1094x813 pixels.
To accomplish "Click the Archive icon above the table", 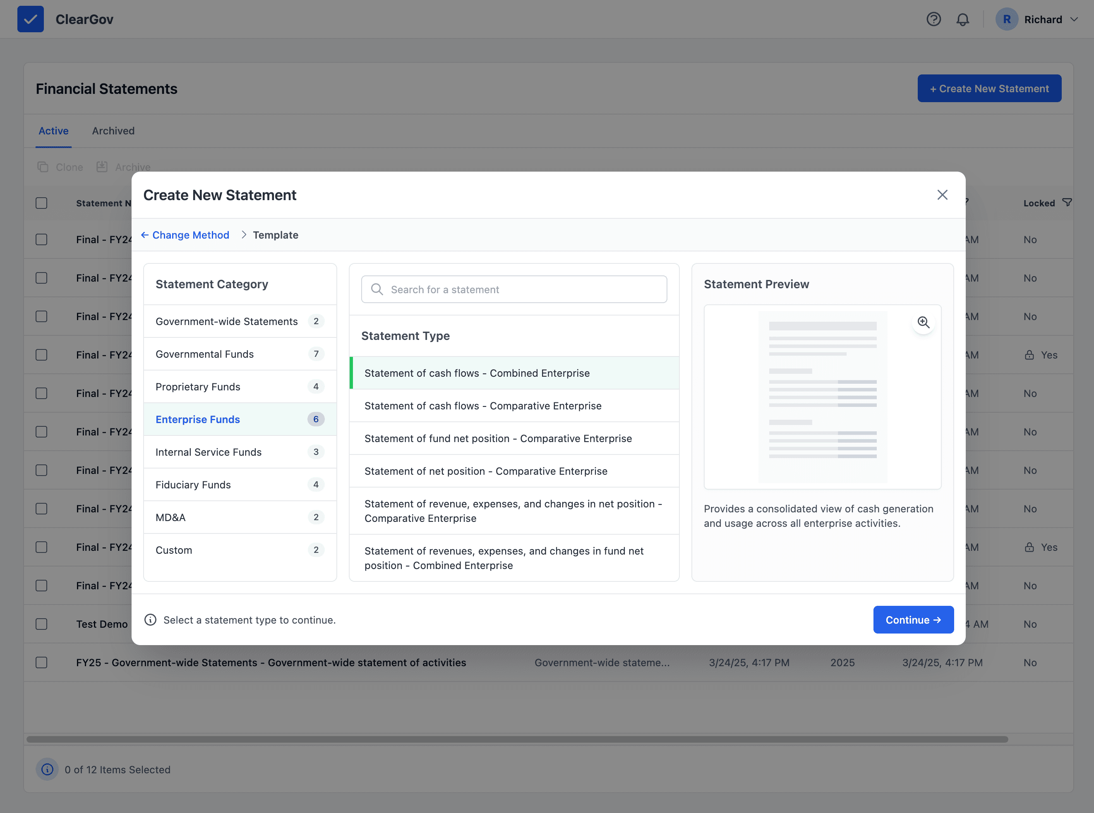I will point(102,167).
